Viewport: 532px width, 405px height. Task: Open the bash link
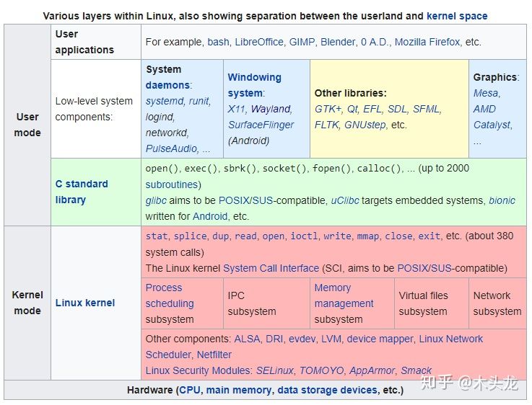pyautogui.click(x=218, y=42)
